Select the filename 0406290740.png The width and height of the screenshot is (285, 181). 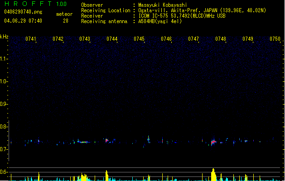tap(23, 12)
